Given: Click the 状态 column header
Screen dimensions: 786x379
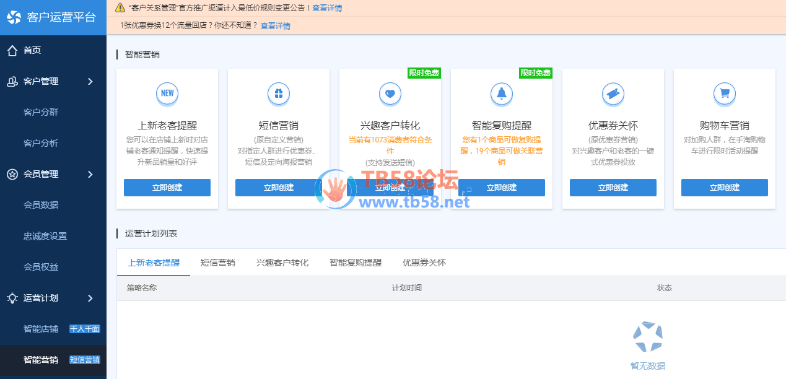Looking at the screenshot, I should click(665, 288).
